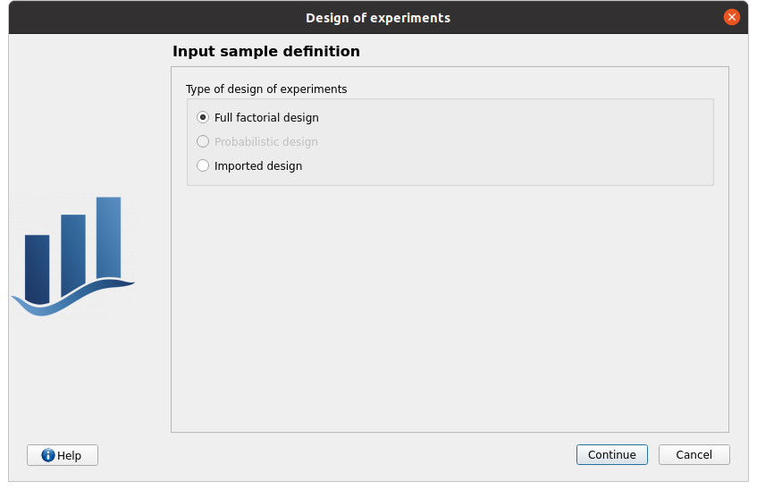Click the "Input sample definition" heading
Viewport: 757px width, 490px height.
coord(266,52)
